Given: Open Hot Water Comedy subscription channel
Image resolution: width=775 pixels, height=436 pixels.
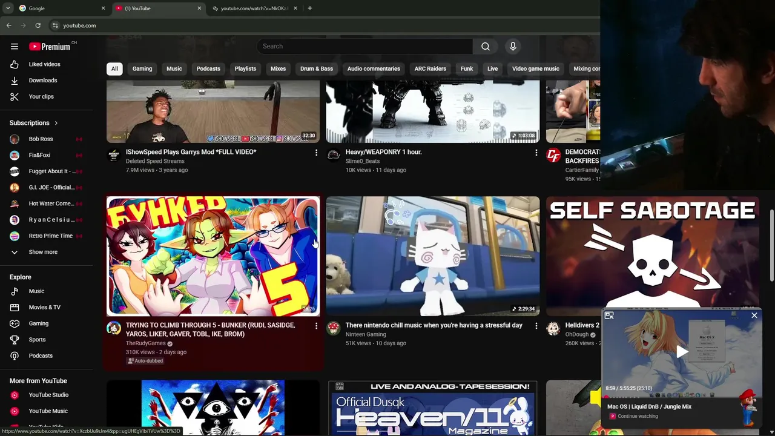Looking at the screenshot, I should tap(45, 203).
